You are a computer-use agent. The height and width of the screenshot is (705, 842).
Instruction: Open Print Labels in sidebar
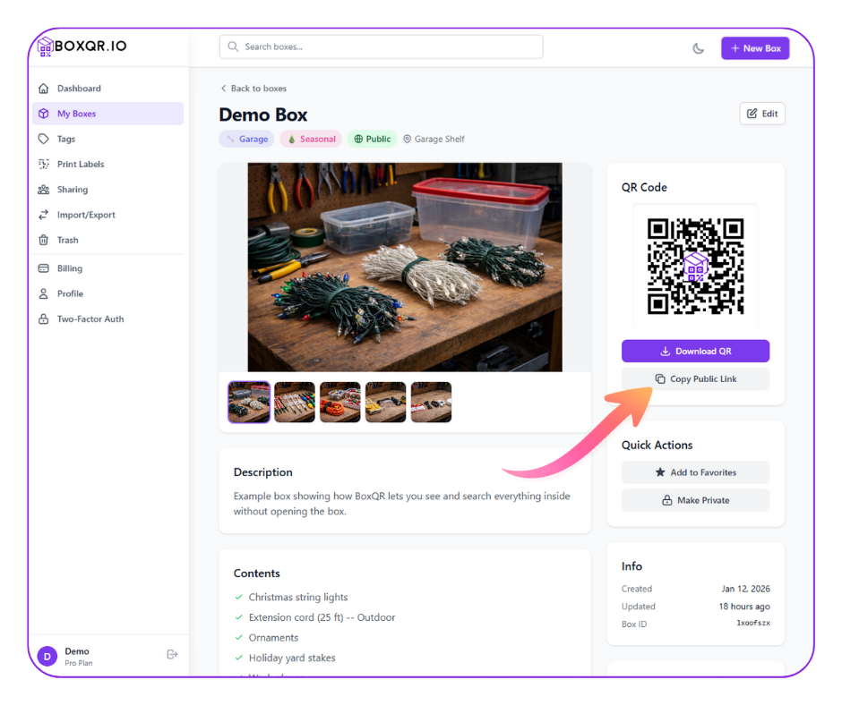[81, 165]
